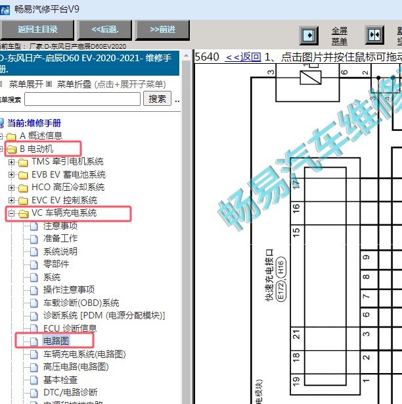Collapse all menus with 菜单折叠
The width and height of the screenshot is (402, 404).
(74, 84)
